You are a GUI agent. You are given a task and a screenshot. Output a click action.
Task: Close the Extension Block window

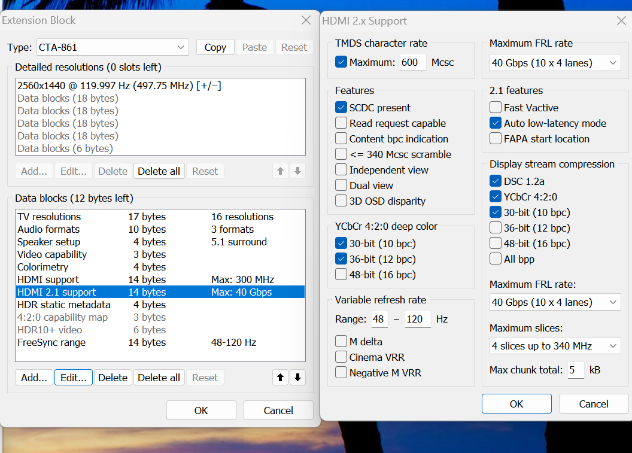pos(306,20)
